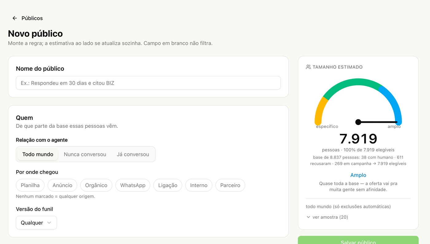Toggle the Interno origin chip

pos(199,185)
